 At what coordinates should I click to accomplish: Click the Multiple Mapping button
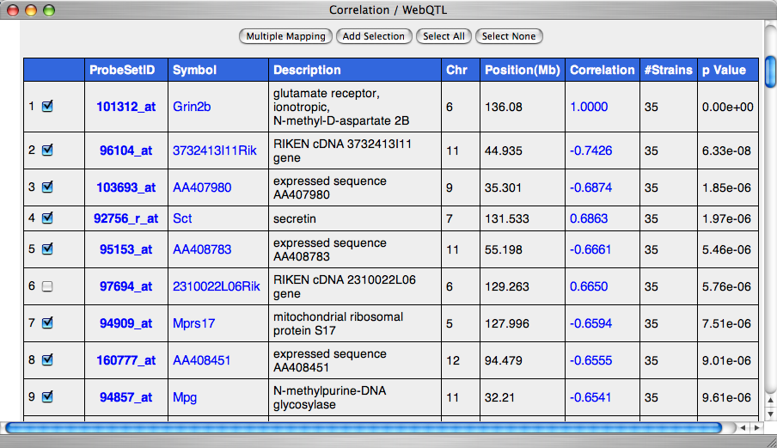[285, 36]
